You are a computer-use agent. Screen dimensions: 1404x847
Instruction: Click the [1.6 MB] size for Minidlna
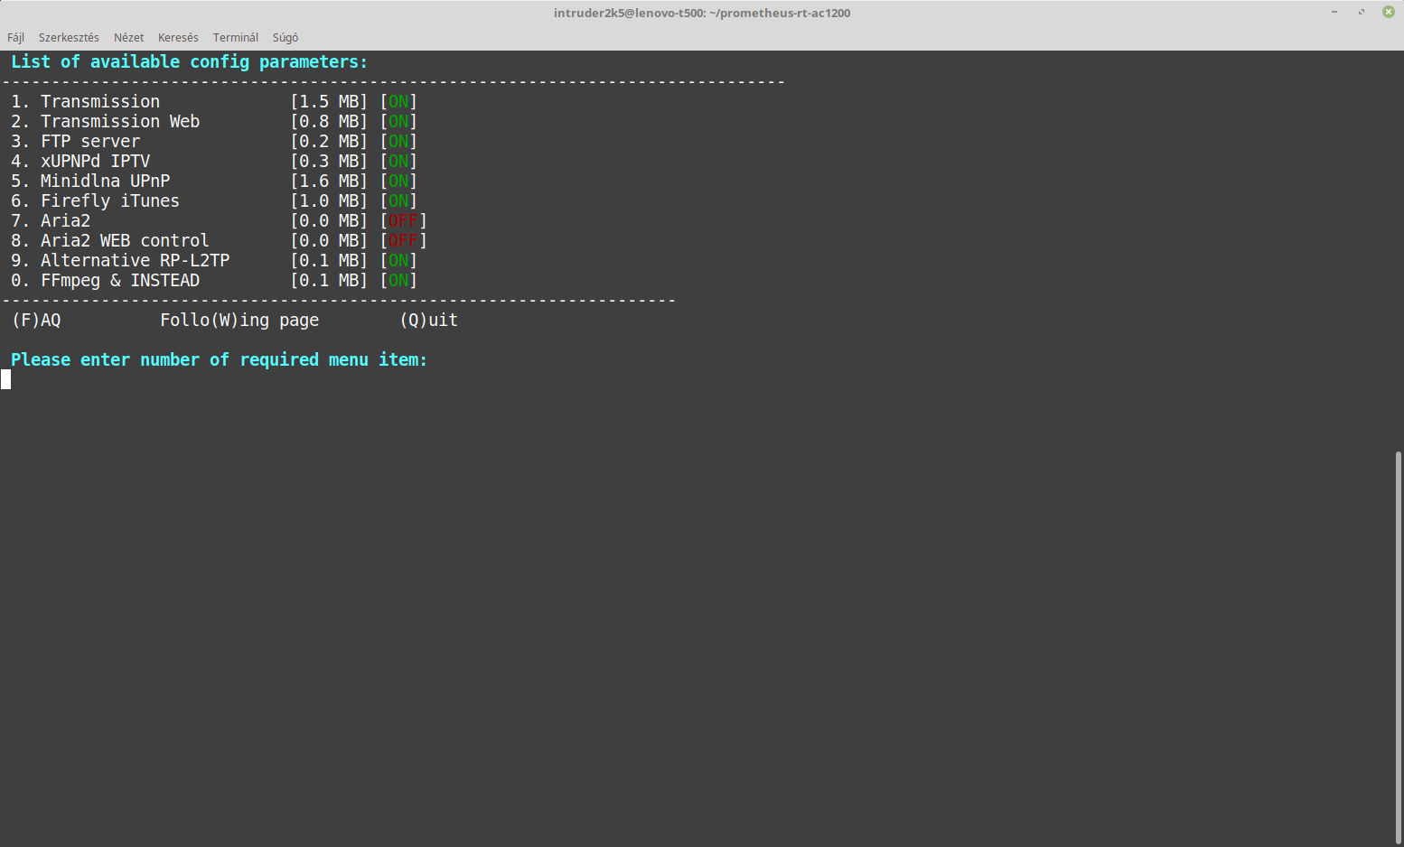pos(329,181)
